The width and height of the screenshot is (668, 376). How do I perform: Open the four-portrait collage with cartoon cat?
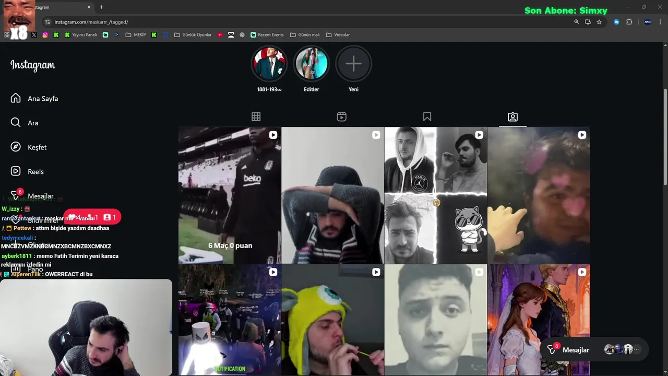point(435,195)
